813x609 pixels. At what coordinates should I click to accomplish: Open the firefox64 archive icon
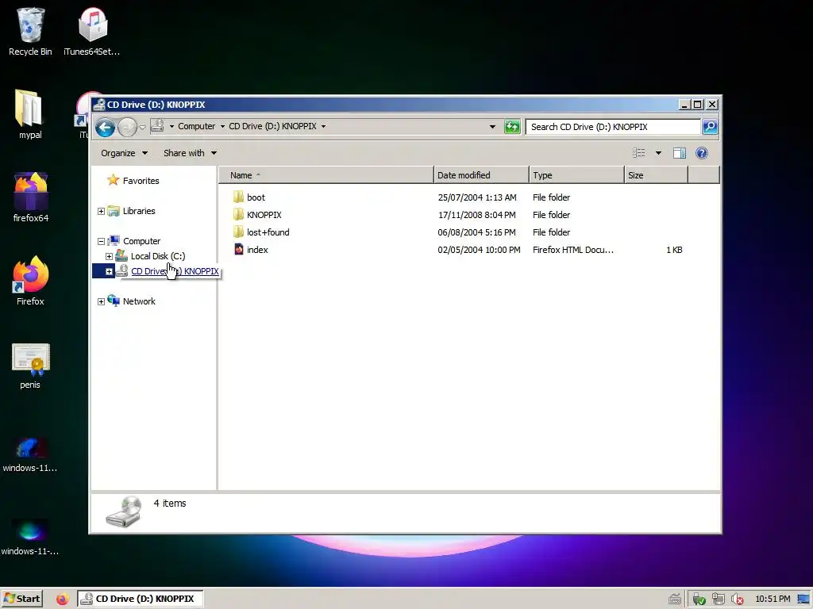click(x=31, y=197)
